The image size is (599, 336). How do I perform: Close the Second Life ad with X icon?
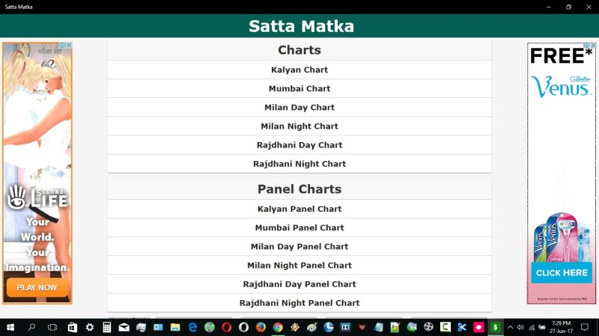point(69,46)
